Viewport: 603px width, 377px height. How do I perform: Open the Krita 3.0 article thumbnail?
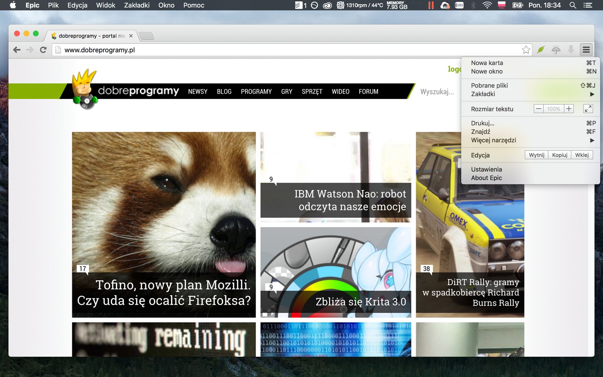(x=336, y=272)
